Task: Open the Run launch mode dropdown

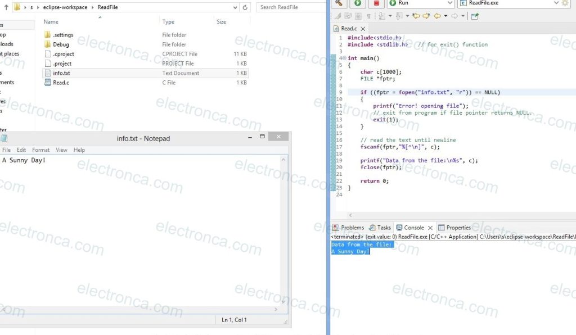Action: (449, 3)
